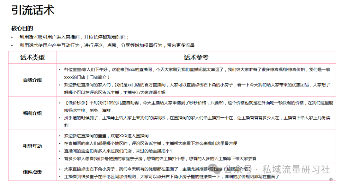Click the "组件点击" row label
This screenshot has width=341, height=183.
point(33,172)
